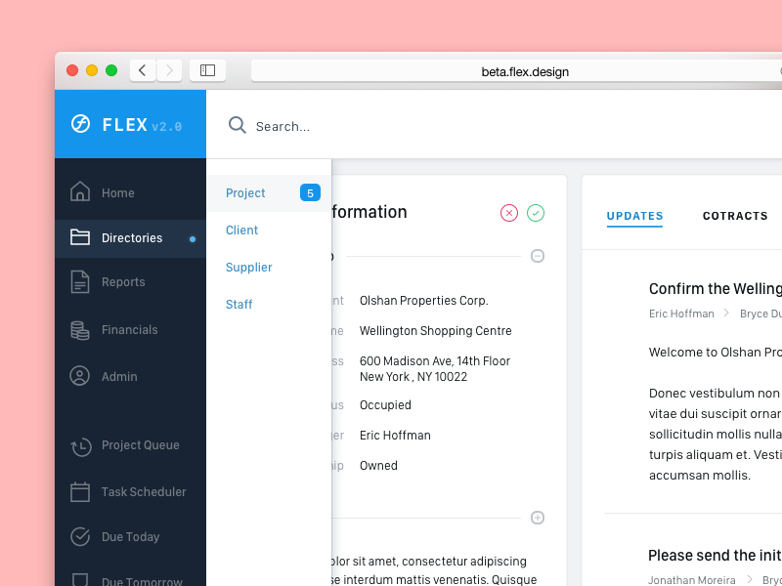Switch to the UPDATES tab
This screenshot has width=782, height=586.
point(634,216)
